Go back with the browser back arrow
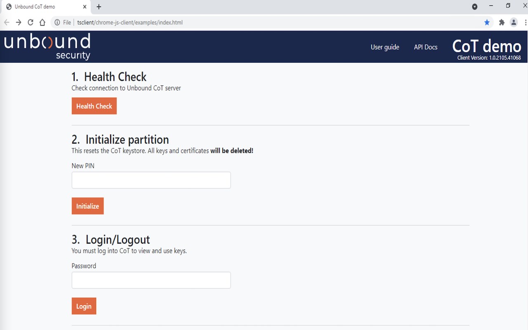 [x=7, y=22]
